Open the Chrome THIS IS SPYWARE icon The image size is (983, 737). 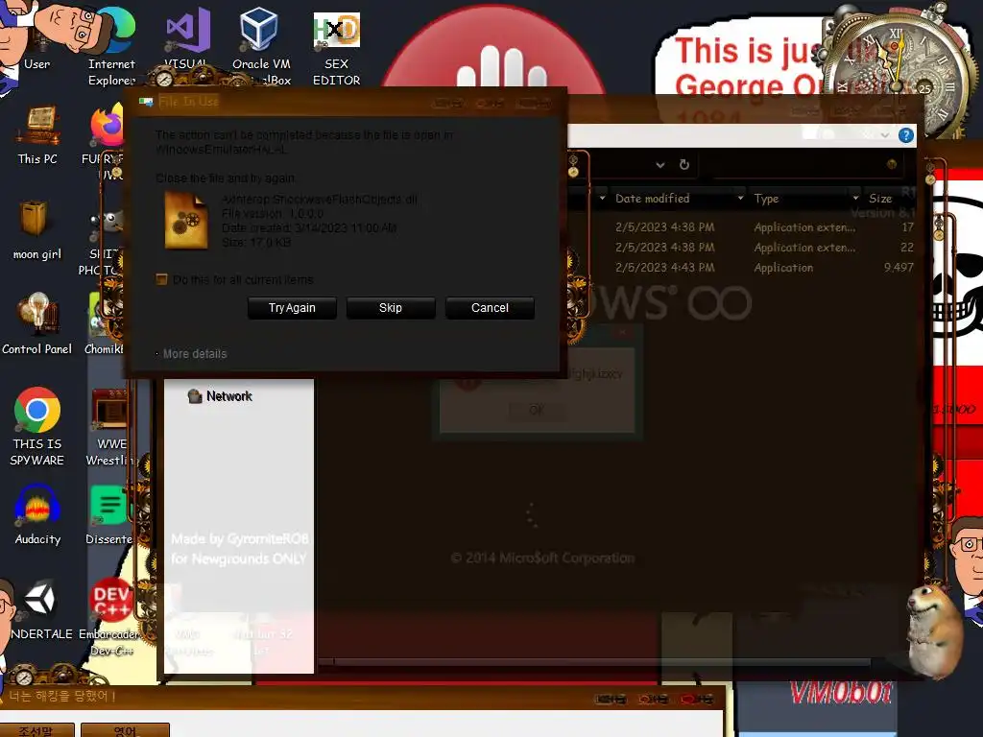tap(37, 426)
